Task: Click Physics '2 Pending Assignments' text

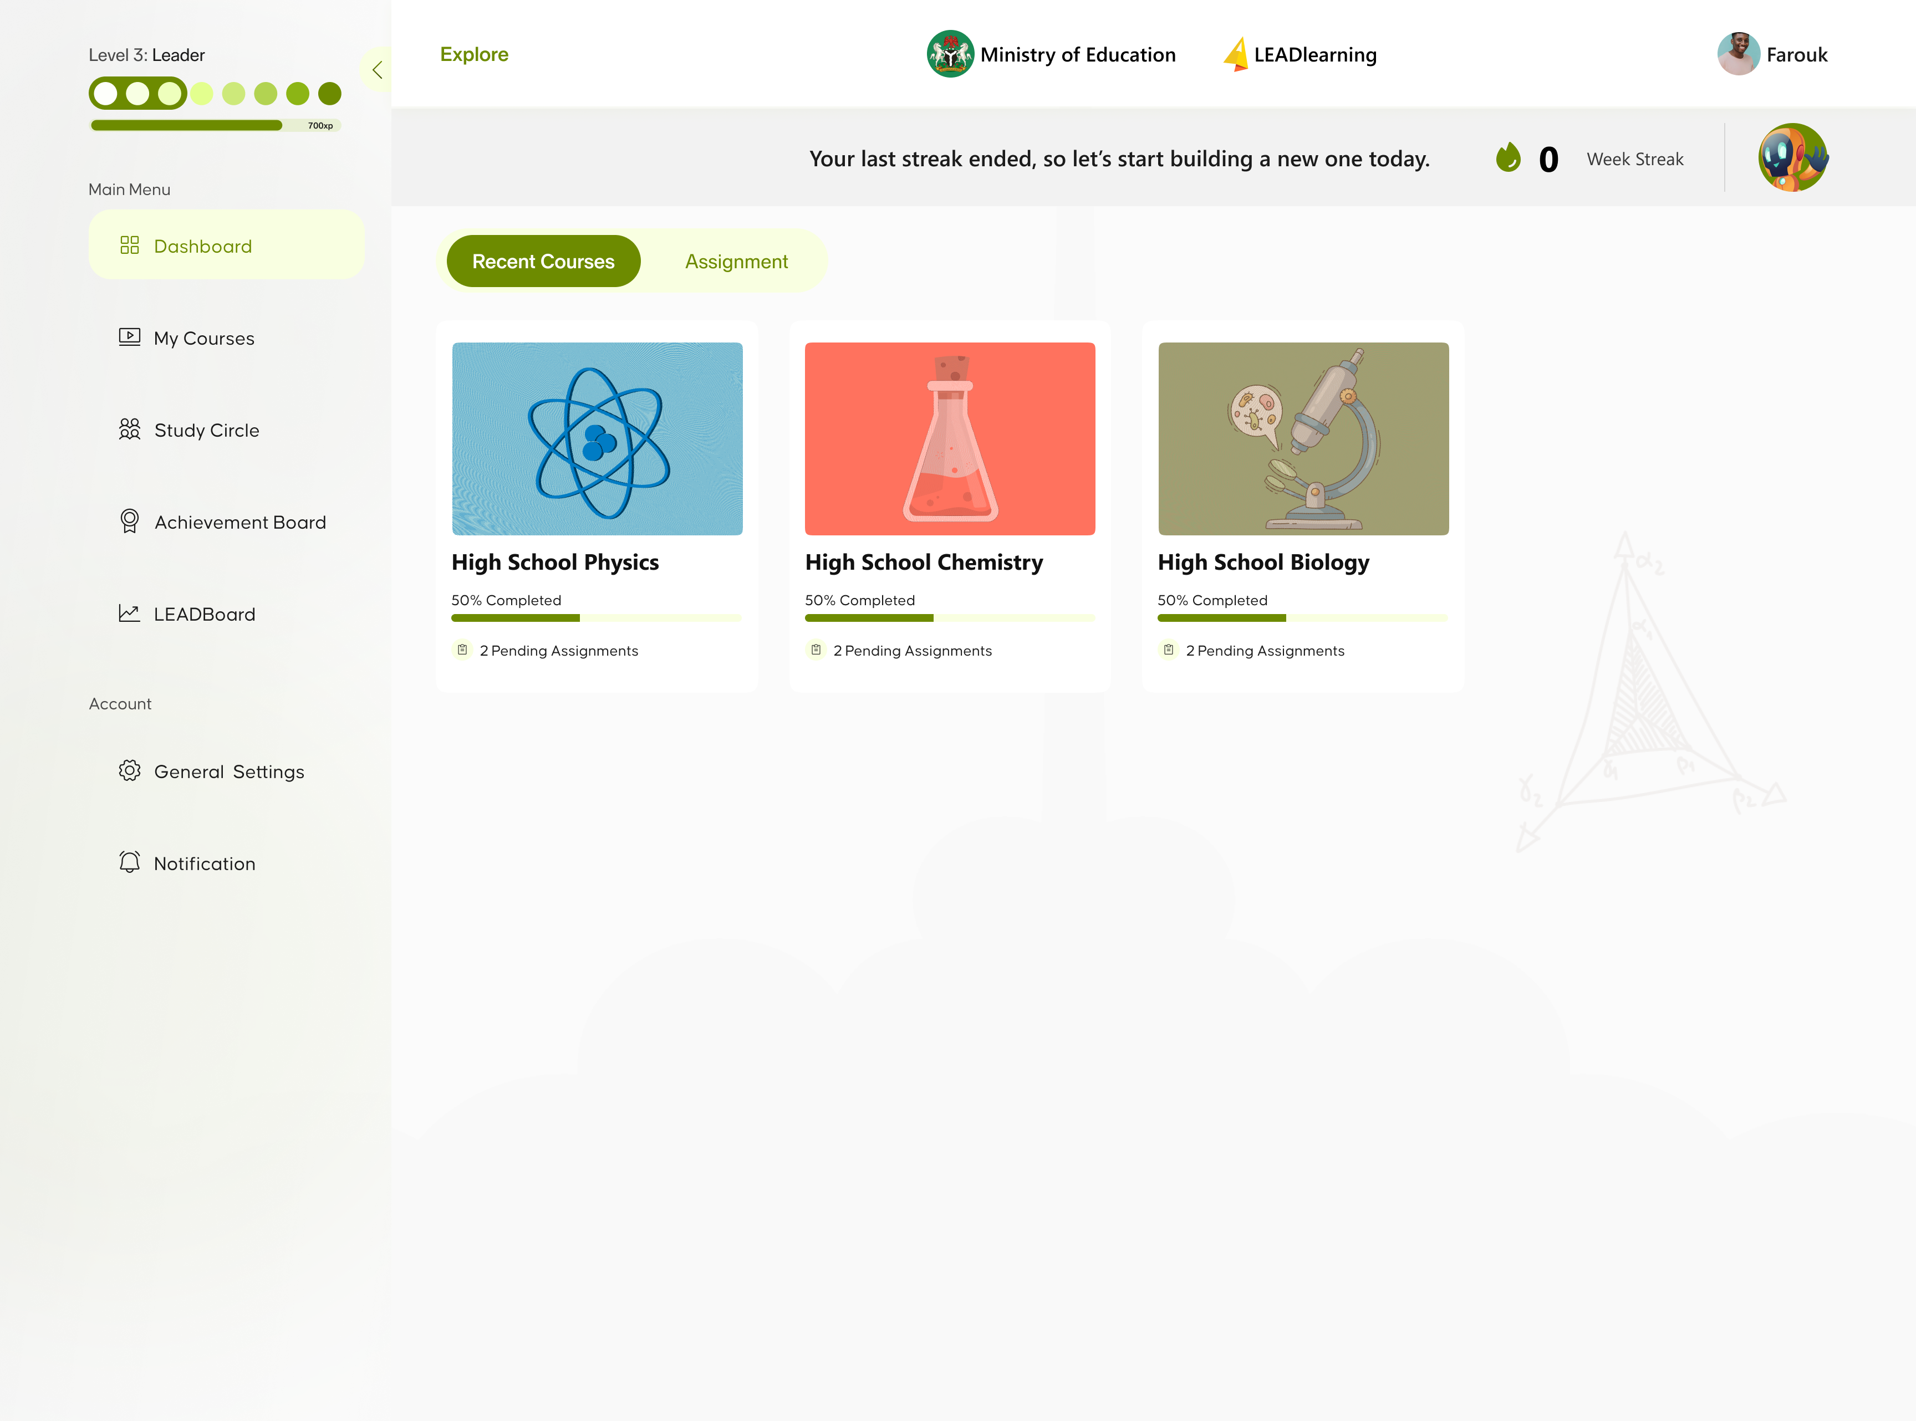Action: tap(558, 650)
